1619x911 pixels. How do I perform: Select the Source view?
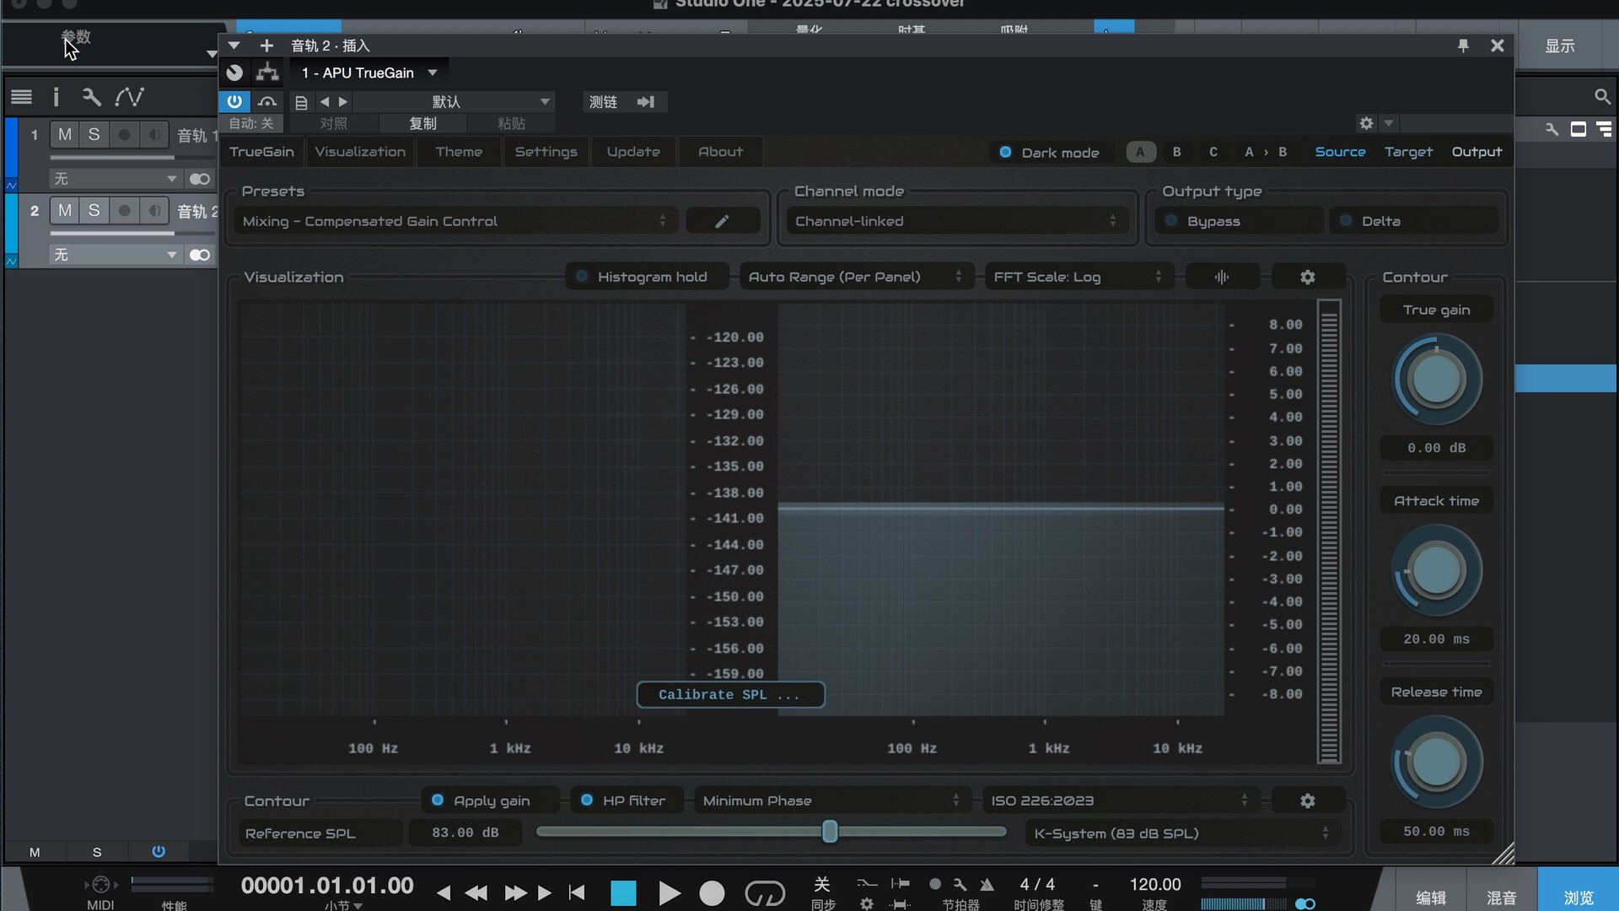1340,152
